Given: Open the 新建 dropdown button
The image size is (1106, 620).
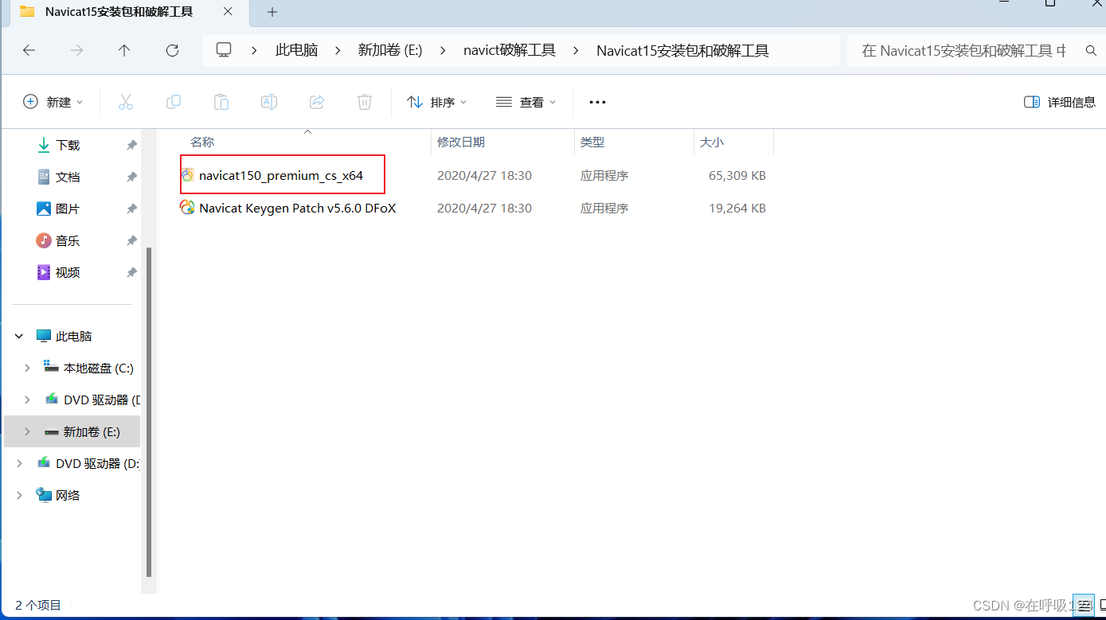Looking at the screenshot, I should [53, 102].
